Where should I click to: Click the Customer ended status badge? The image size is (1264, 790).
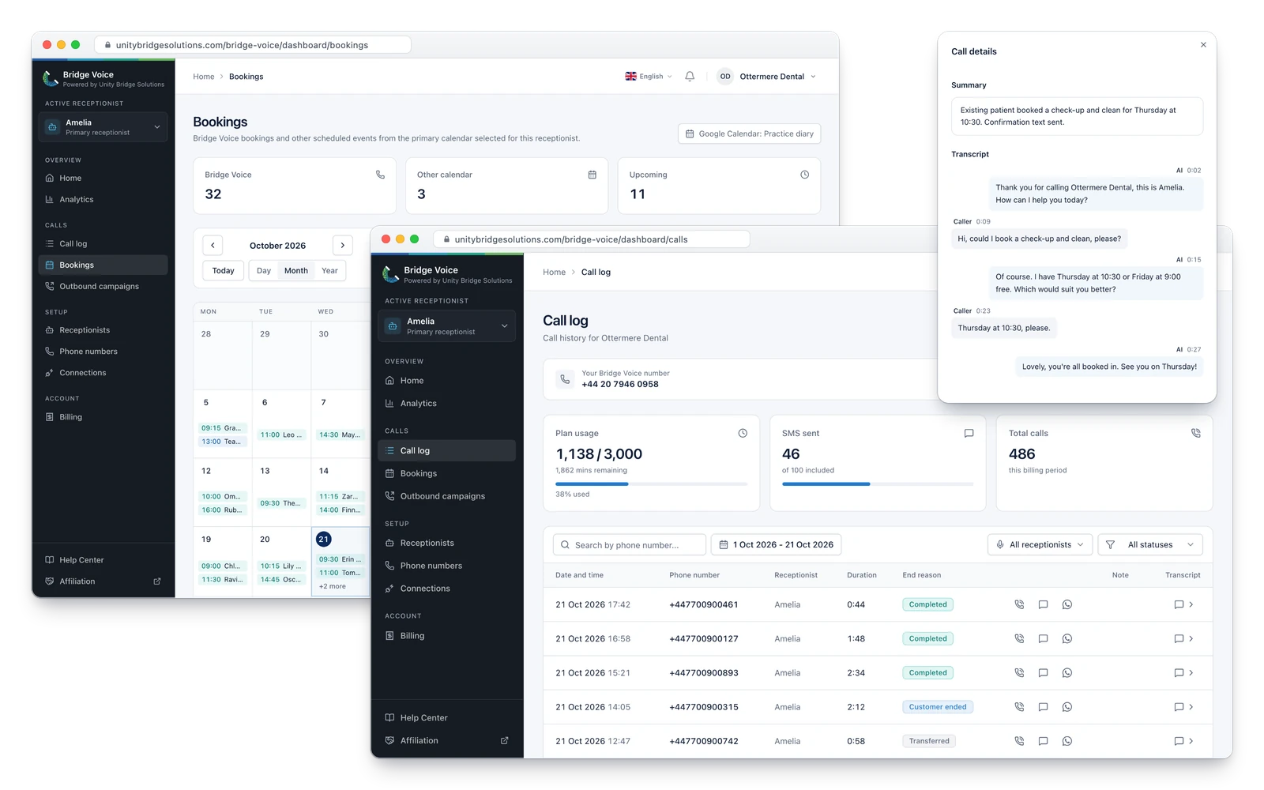938,707
